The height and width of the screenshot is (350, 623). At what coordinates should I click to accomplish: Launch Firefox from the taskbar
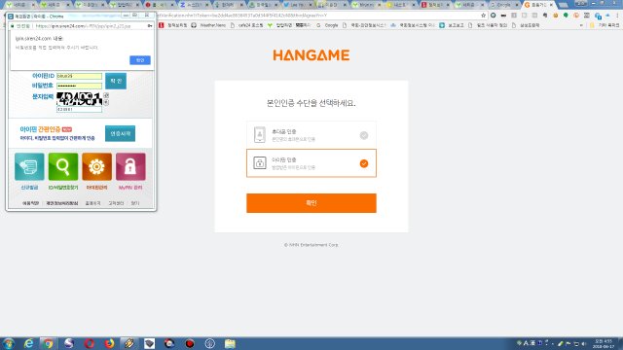coord(109,343)
